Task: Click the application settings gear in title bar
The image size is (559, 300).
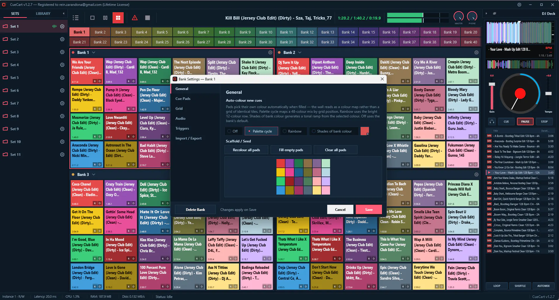Action: point(519,5)
